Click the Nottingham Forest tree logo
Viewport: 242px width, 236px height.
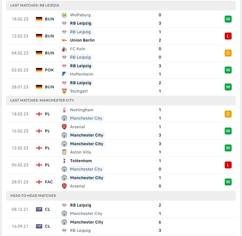[64, 110]
